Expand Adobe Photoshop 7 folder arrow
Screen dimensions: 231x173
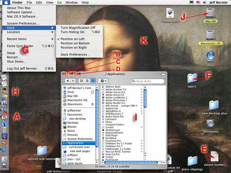click(x=141, y=100)
